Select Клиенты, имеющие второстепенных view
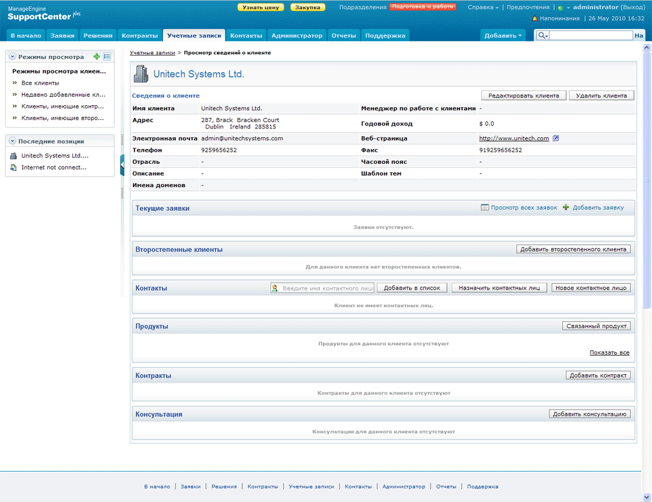The height and width of the screenshot is (502, 652). 63,118
